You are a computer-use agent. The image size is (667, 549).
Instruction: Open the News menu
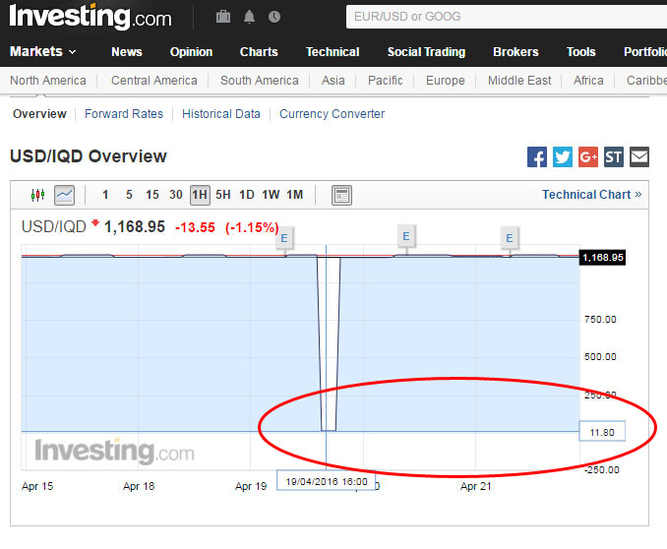126,52
